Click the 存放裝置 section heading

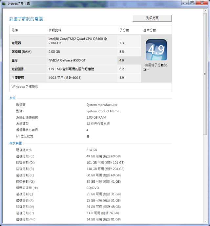(x=15, y=143)
